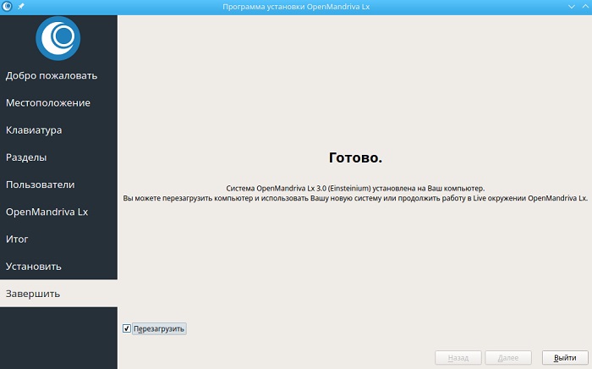This screenshot has width=592, height=369.
Task: Click the Готово. heading
Action: (355, 157)
